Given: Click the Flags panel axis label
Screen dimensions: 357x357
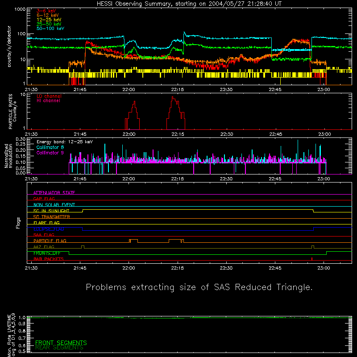Looking at the screenshot, I should (18, 223).
